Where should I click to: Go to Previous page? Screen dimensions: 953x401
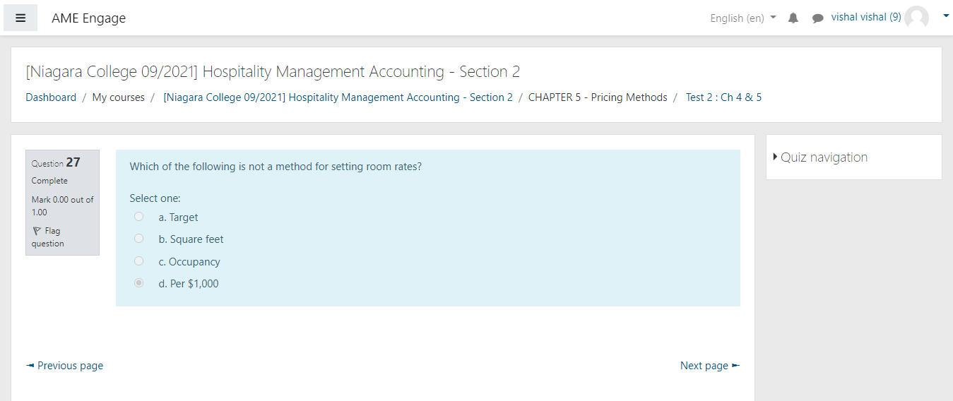click(x=64, y=366)
